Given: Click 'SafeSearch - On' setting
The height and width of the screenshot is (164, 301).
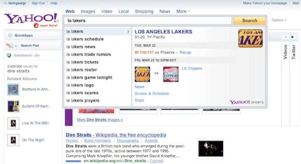Looking at the screenshot, I should pyautogui.click(x=27, y=55).
